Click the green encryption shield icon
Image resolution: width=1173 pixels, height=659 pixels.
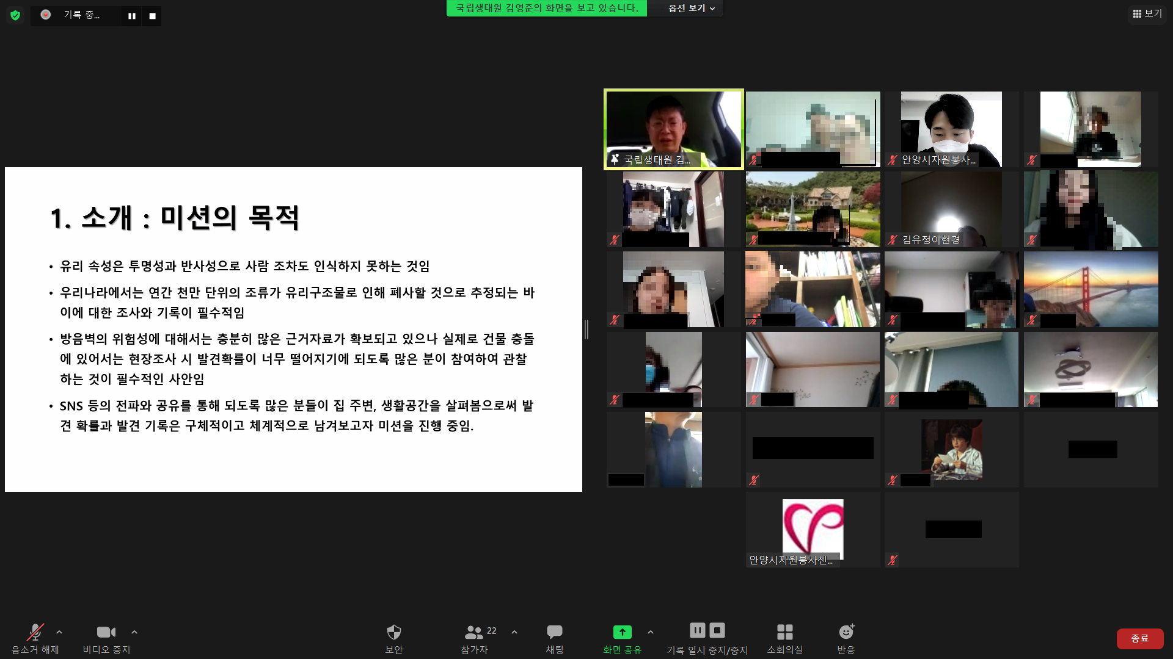point(15,15)
